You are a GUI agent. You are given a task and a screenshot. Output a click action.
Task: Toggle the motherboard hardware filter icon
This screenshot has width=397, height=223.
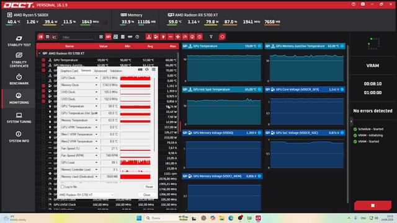coord(115,37)
